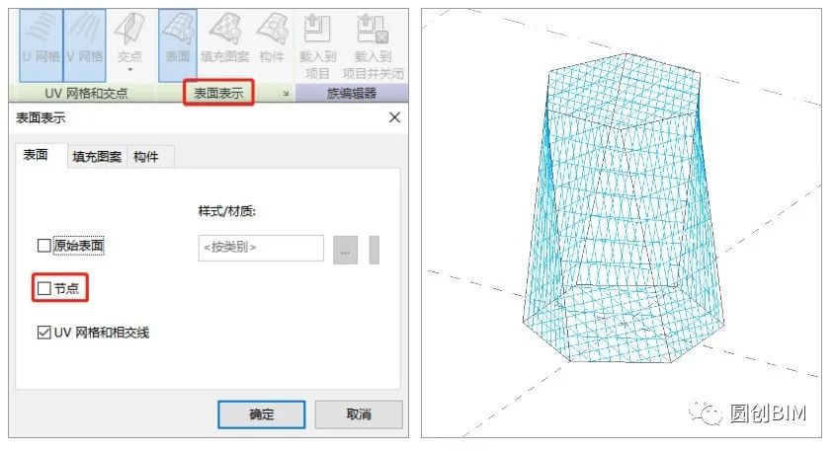
Task: Close the 表面表示 dialog
Action: [394, 117]
